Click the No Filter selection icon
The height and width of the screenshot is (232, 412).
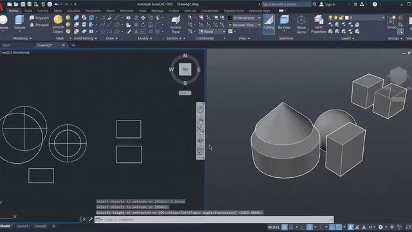[x=284, y=23]
